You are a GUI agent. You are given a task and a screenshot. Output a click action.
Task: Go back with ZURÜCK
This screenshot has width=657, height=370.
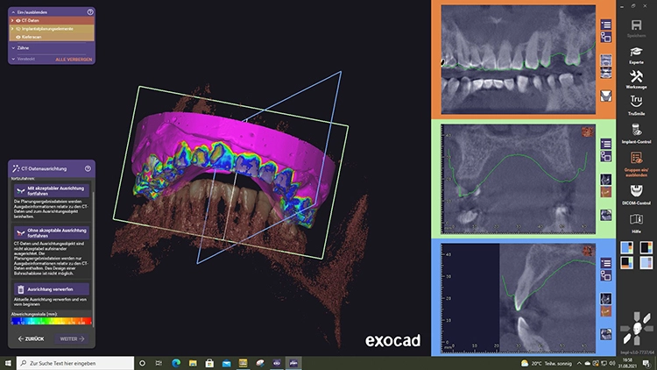[x=31, y=339]
